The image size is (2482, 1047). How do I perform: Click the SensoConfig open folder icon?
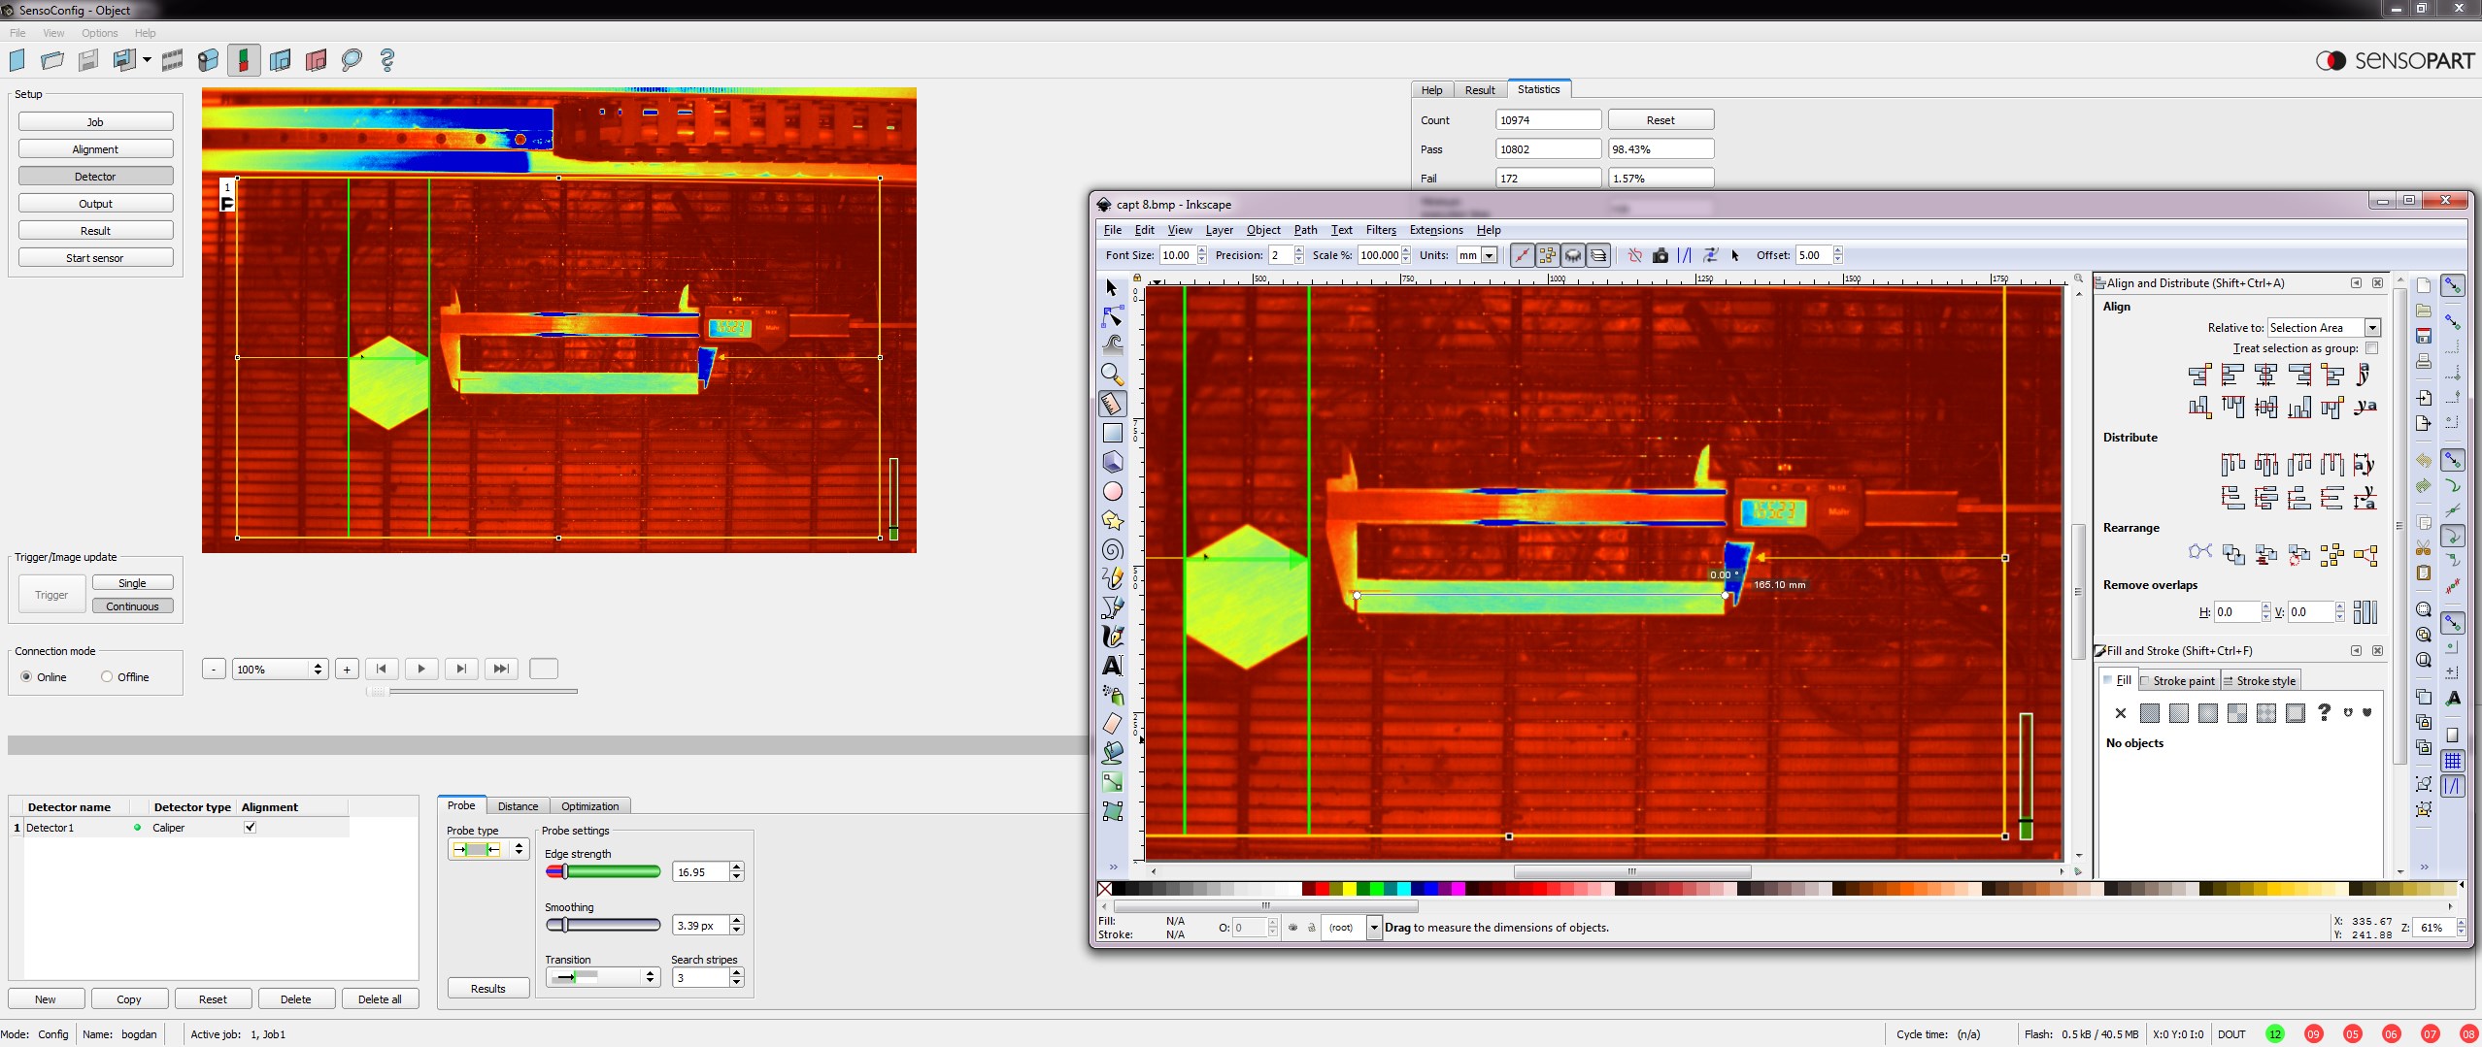52,61
